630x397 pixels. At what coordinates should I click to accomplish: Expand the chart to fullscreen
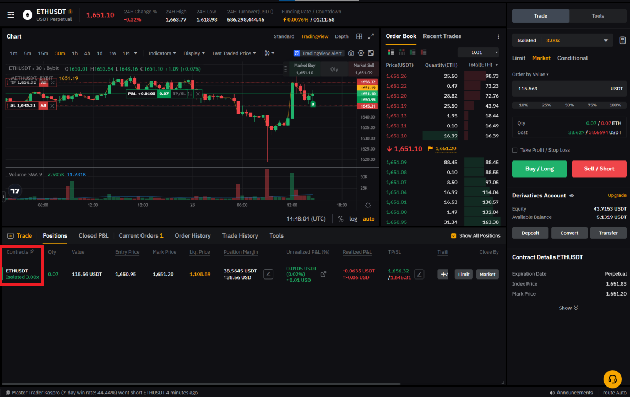[x=371, y=36]
